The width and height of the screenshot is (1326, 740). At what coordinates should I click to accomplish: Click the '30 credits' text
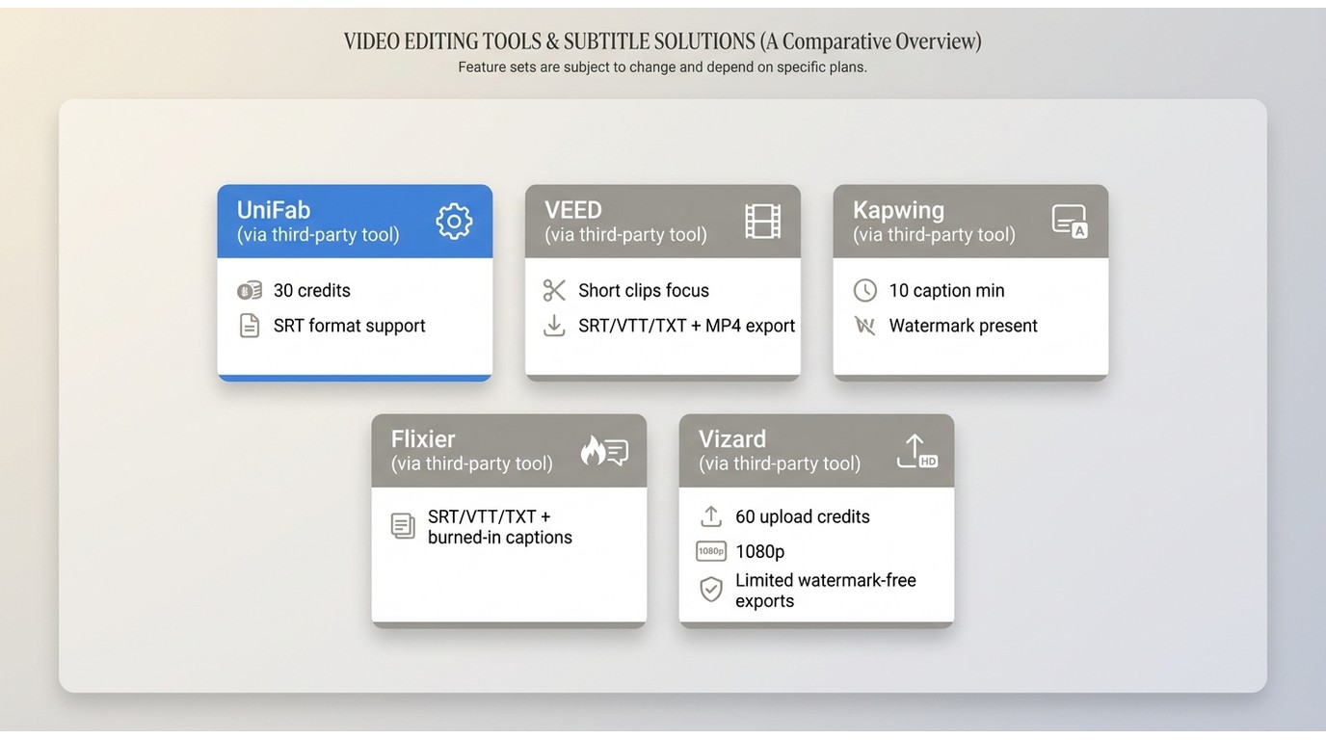[x=312, y=291]
